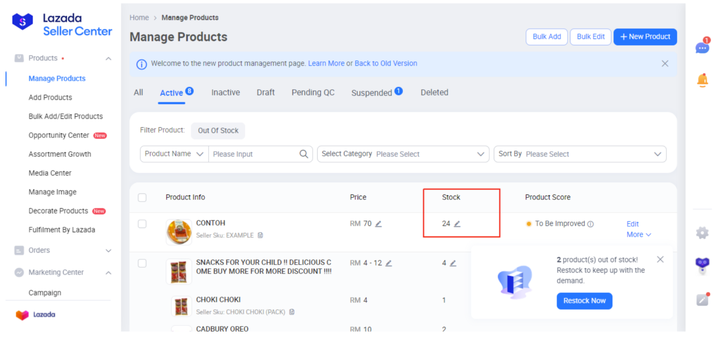Open the Select Category dropdown
The width and height of the screenshot is (722, 343).
pos(403,154)
